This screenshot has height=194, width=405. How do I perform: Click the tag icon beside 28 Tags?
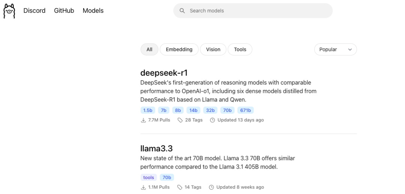point(180,120)
